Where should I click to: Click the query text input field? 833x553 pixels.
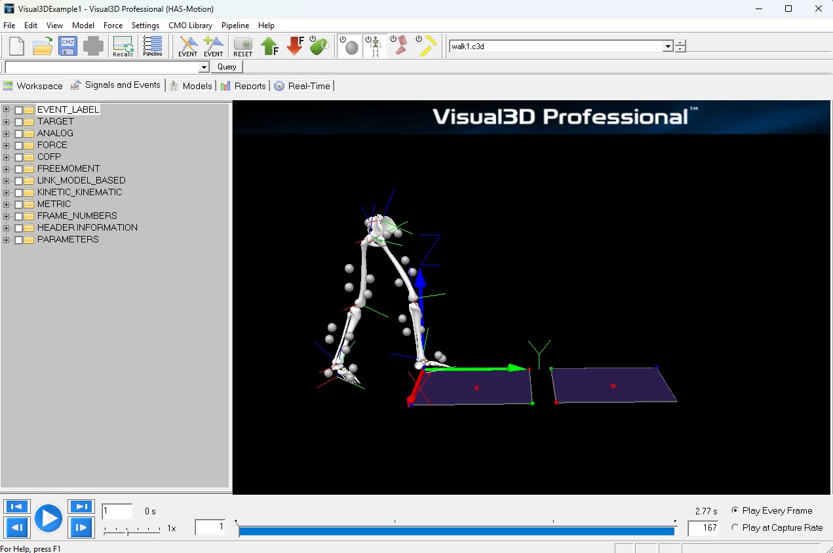pos(102,67)
